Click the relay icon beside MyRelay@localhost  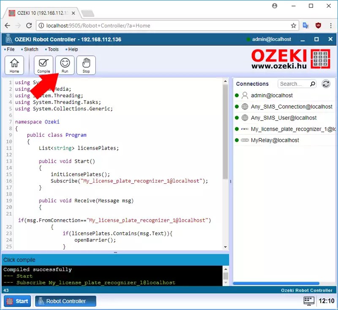coord(245,140)
